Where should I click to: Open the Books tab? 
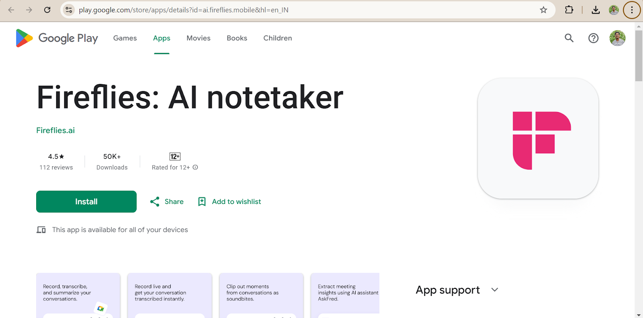click(x=237, y=38)
